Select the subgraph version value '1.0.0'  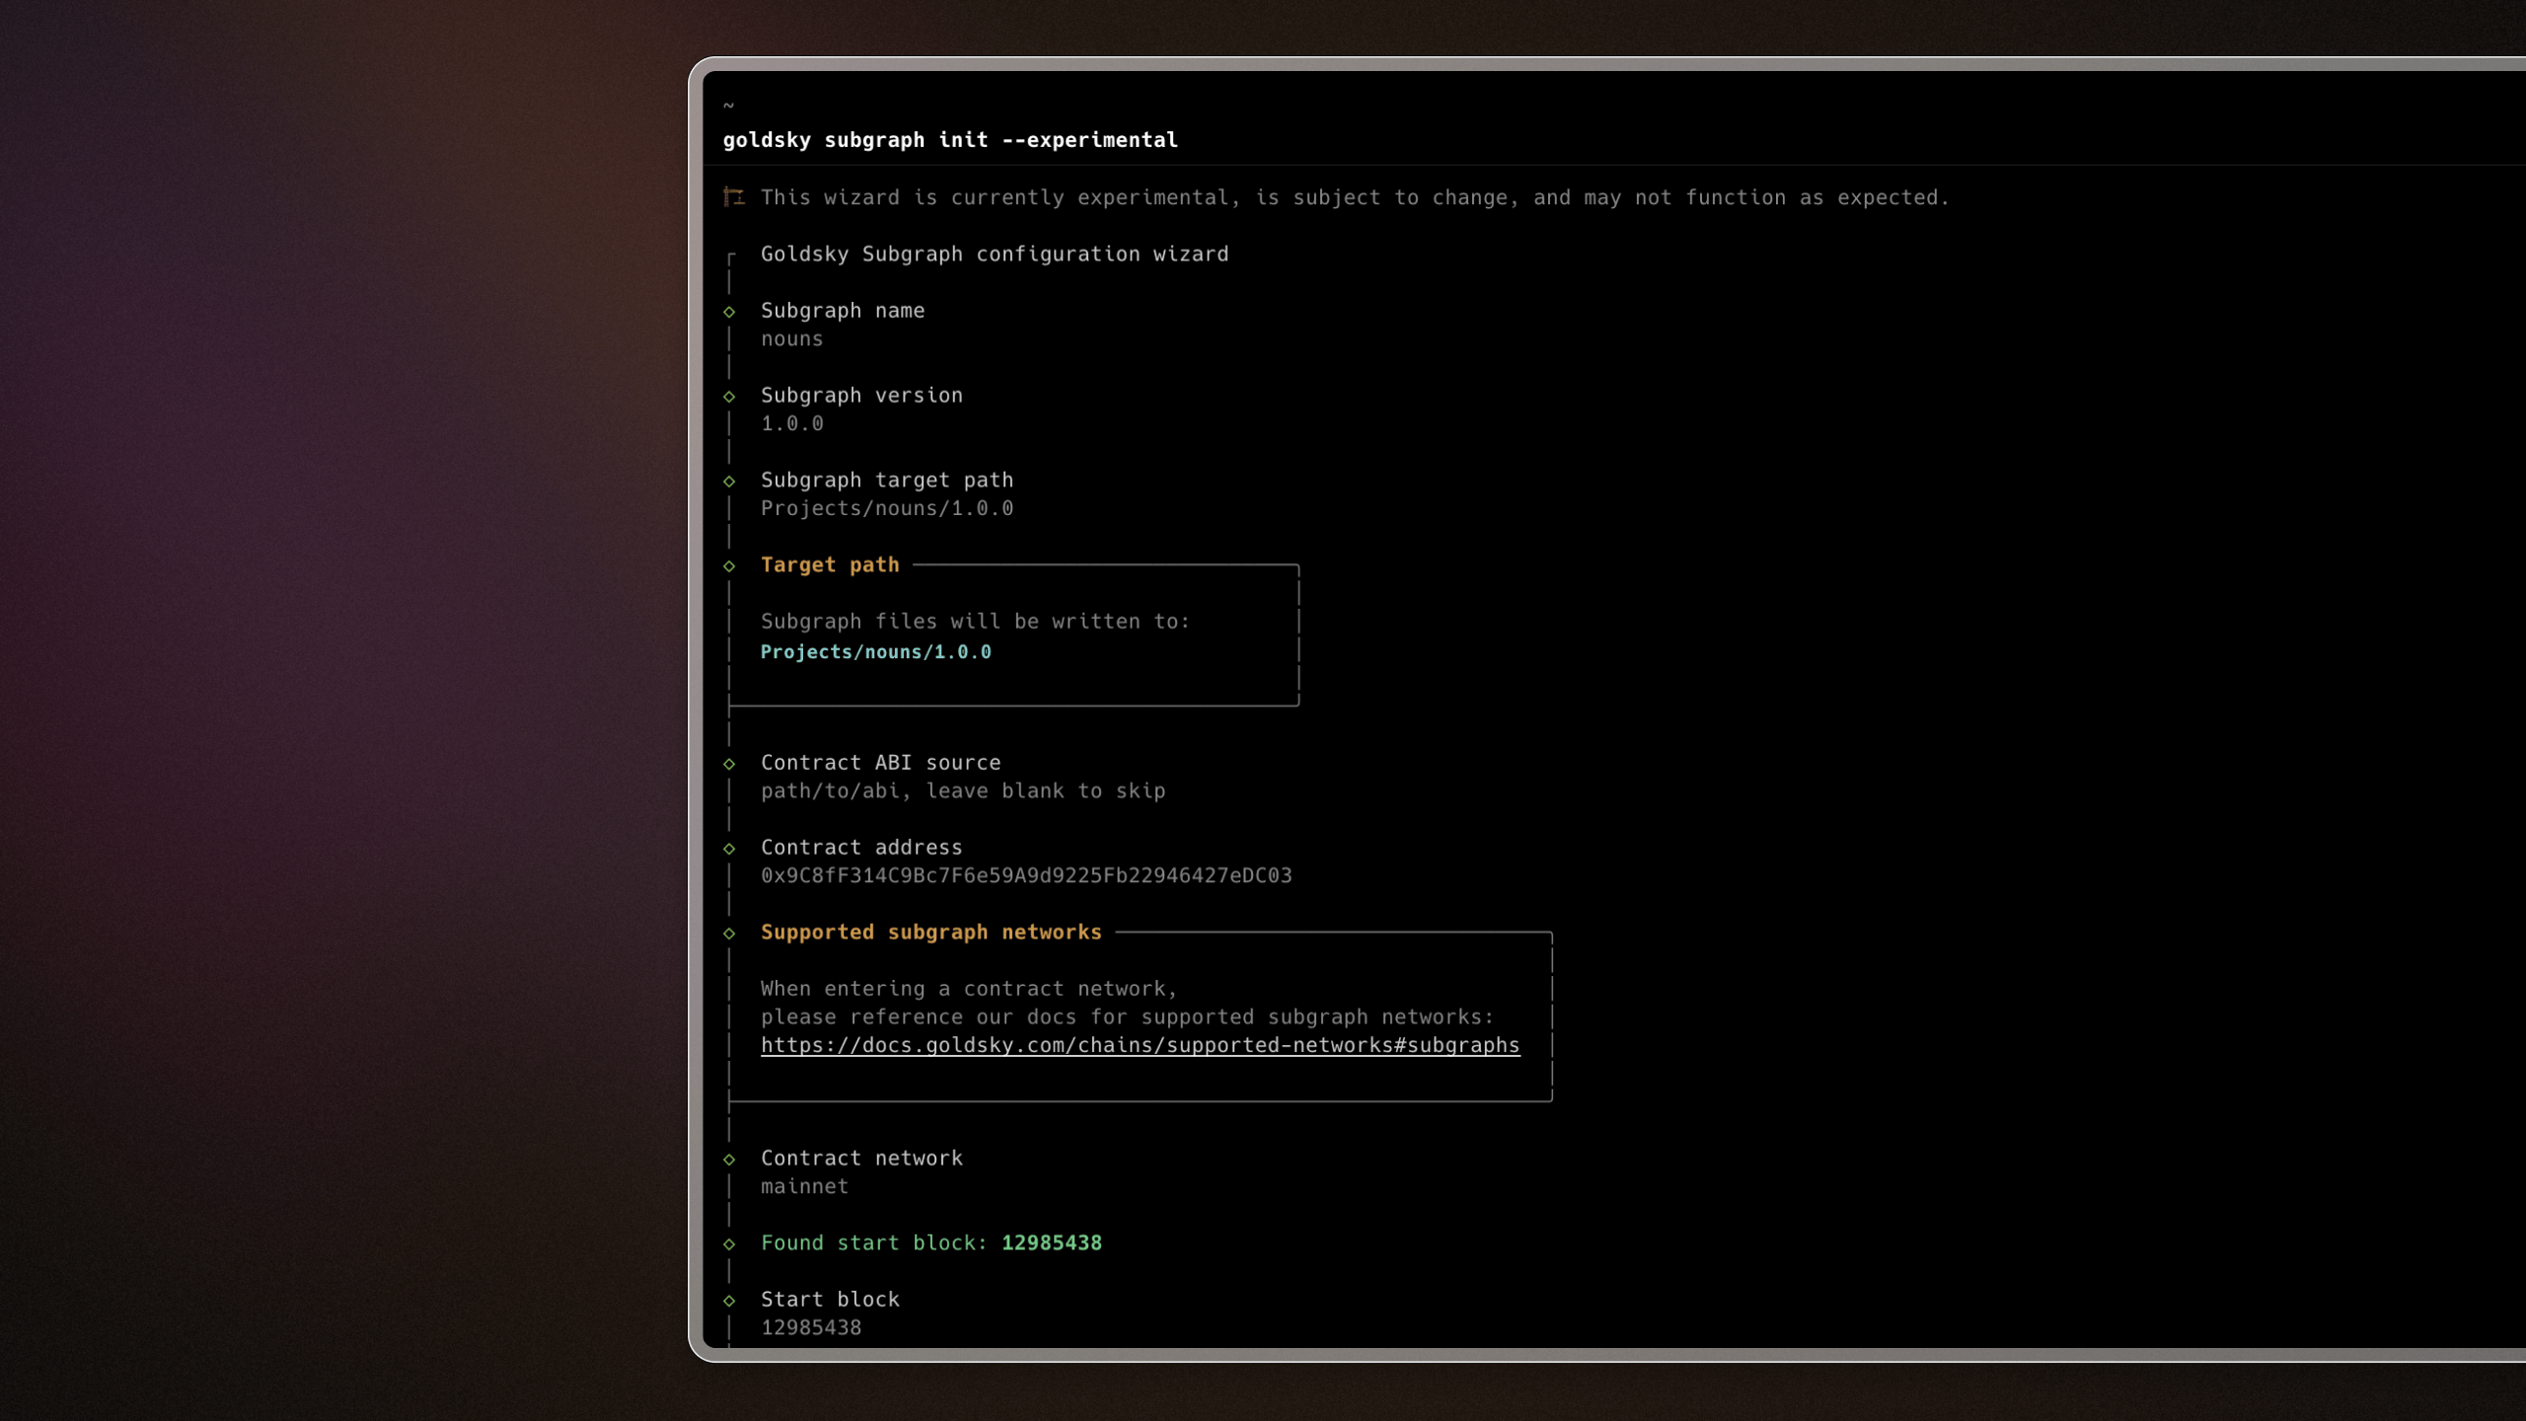pyautogui.click(x=791, y=424)
